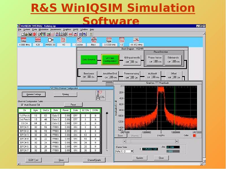Image resolution: width=226 pixels, height=169 pixels.
Task: Click the spread factor icon
Action: pos(38,40)
